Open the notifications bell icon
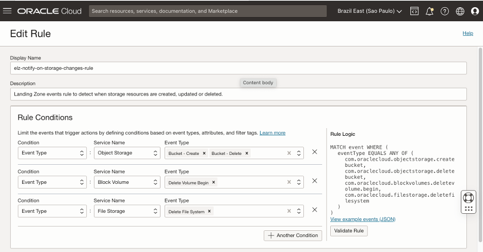 (429, 11)
